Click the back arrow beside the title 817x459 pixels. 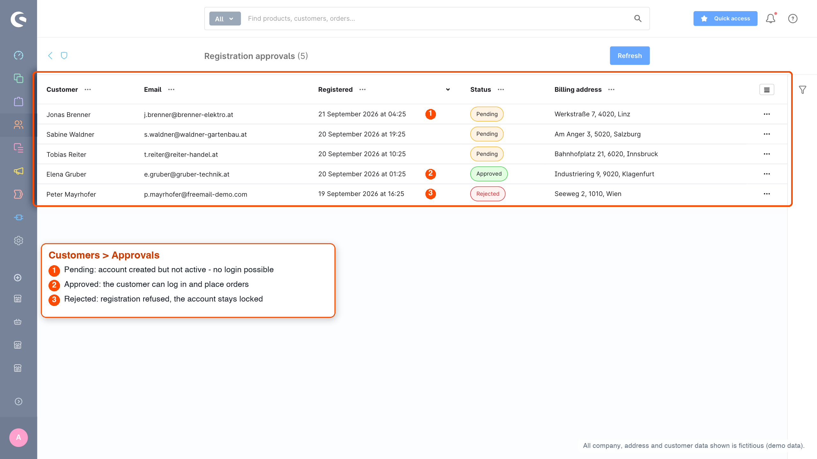[50, 55]
